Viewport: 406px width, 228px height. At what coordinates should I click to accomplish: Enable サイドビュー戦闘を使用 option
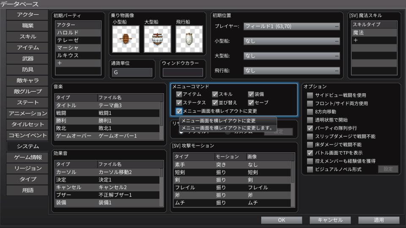click(310, 95)
